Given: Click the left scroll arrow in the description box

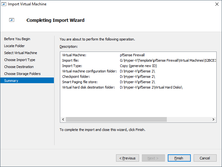Looking at the screenshot, I should point(63,120).
